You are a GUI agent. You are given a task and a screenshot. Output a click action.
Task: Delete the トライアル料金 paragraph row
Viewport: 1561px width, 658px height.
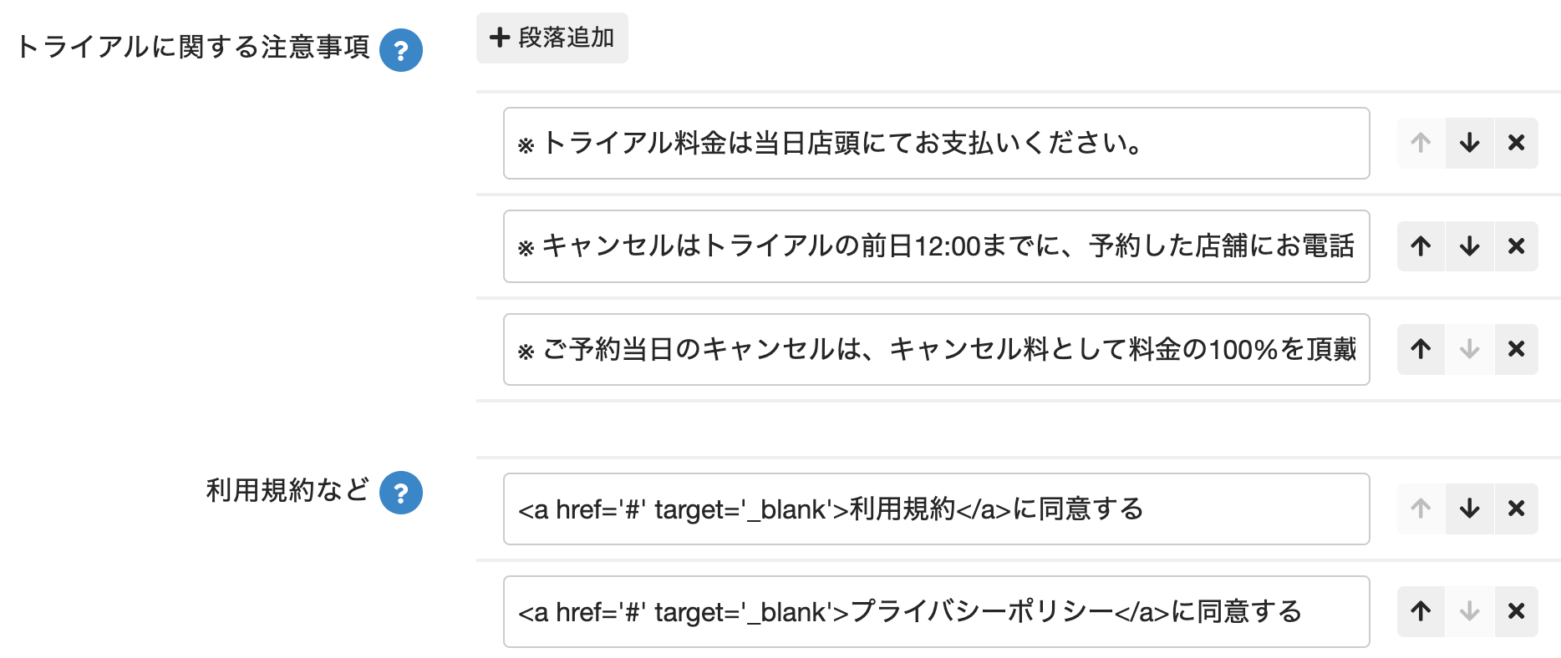pyautogui.click(x=1516, y=143)
